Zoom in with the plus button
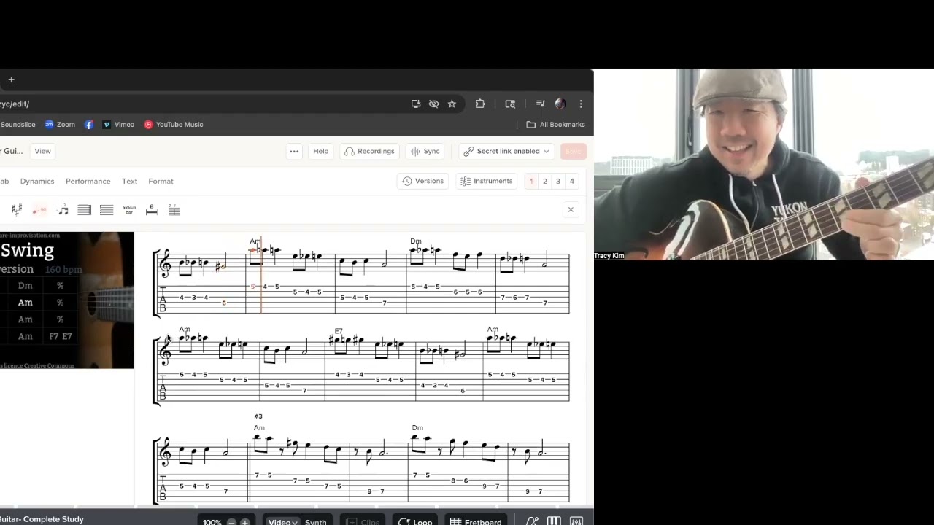This screenshot has height=525, width=934. click(244, 522)
